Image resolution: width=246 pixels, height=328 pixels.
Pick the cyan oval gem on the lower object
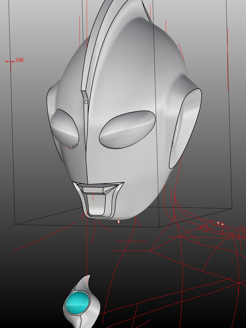point(77,303)
